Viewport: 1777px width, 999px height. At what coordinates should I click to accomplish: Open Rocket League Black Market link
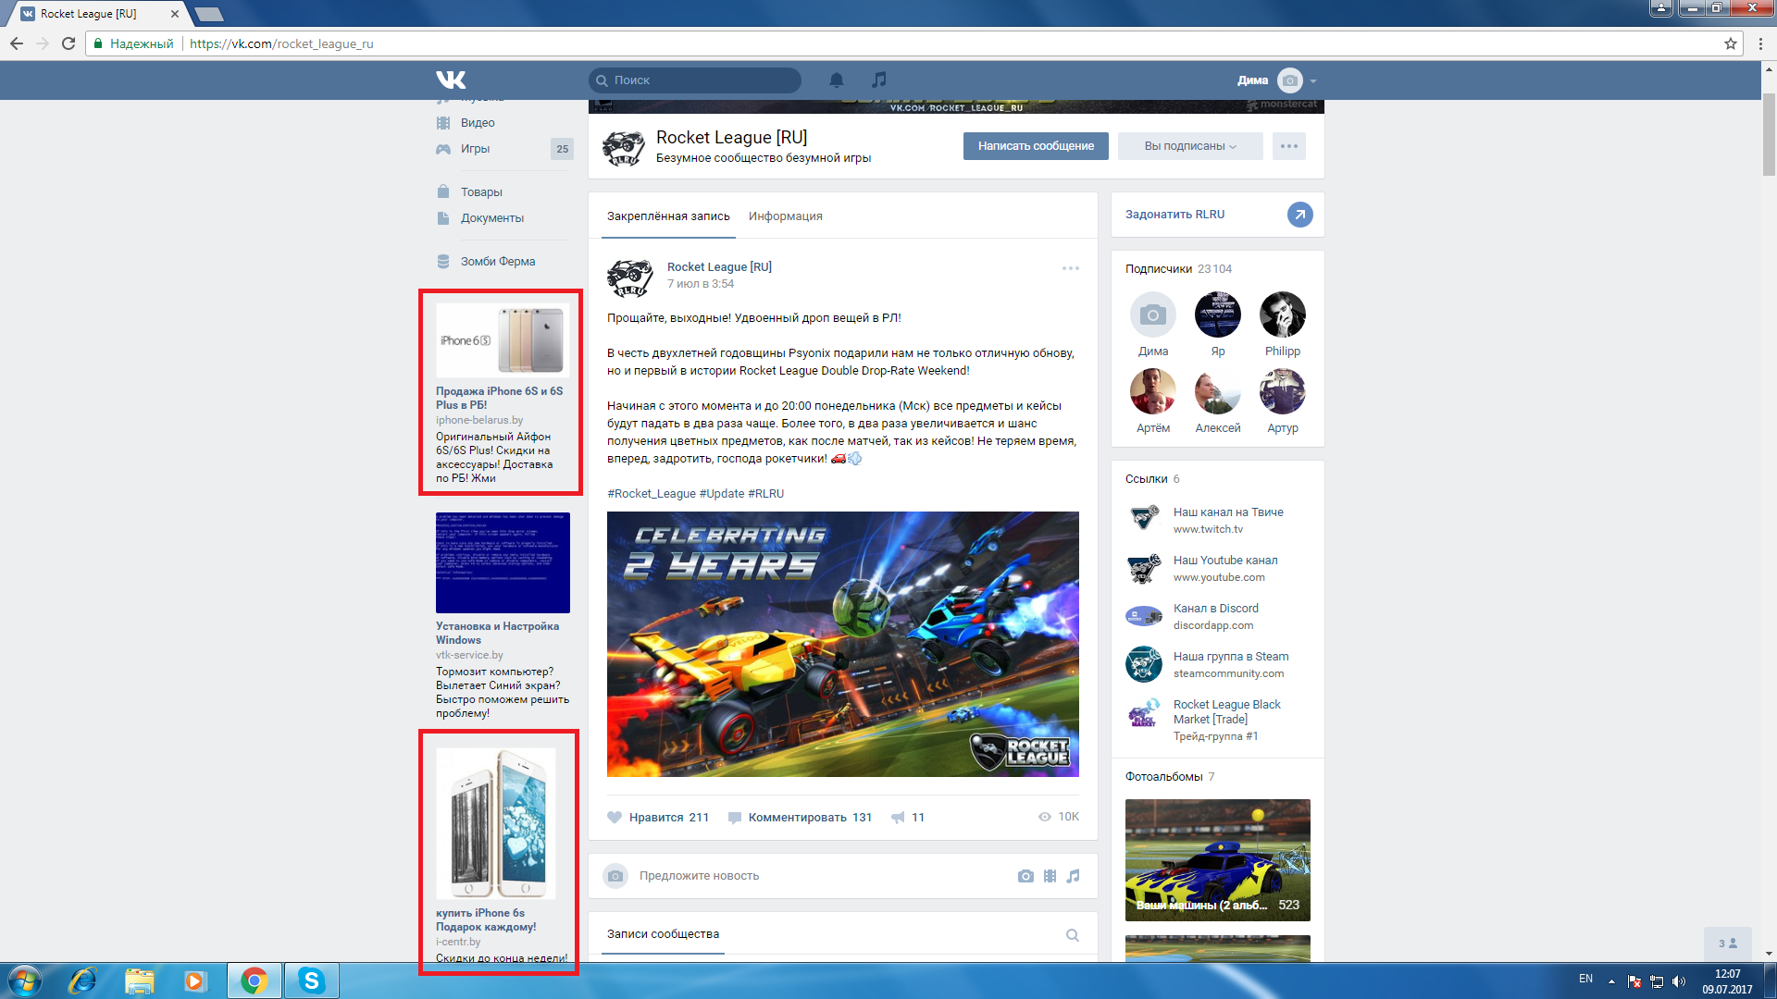coord(1226,711)
